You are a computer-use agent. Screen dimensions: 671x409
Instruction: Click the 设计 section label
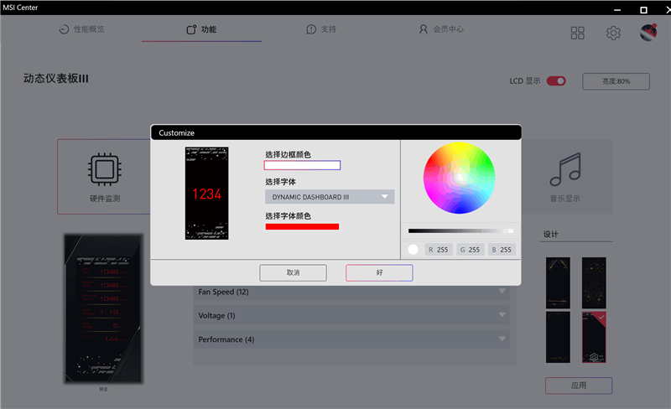click(x=551, y=234)
